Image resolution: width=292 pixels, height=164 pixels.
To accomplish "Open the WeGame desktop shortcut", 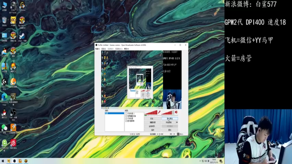I will 22,6.
